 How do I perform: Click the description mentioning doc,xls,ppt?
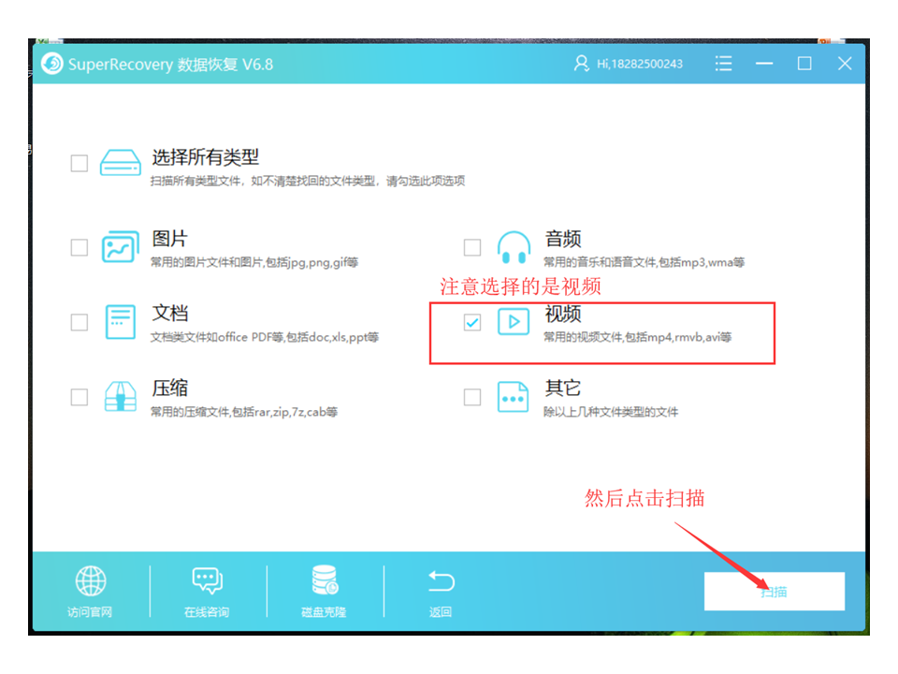(265, 337)
